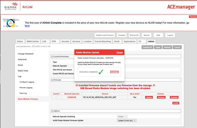Select the VERIZON Active radio button
The height and width of the screenshot is (128, 197).
pyautogui.click(x=57, y=97)
